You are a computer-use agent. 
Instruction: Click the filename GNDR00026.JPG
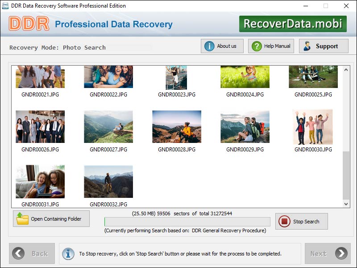click(40, 150)
